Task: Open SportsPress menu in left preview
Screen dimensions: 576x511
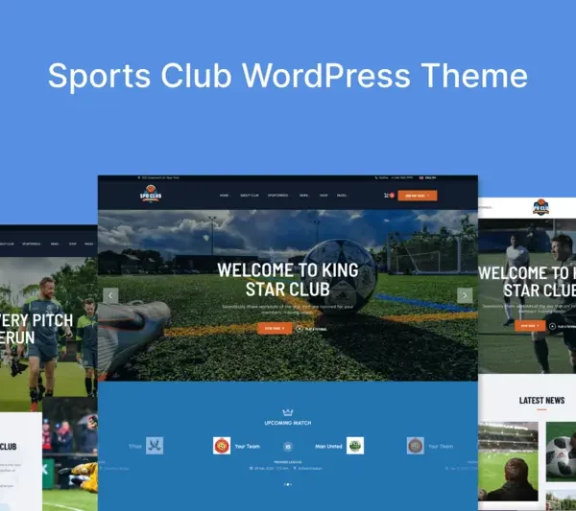Action: click(x=32, y=244)
